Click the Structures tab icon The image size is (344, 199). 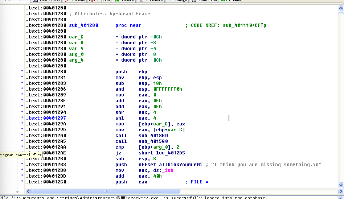click(193, 1)
